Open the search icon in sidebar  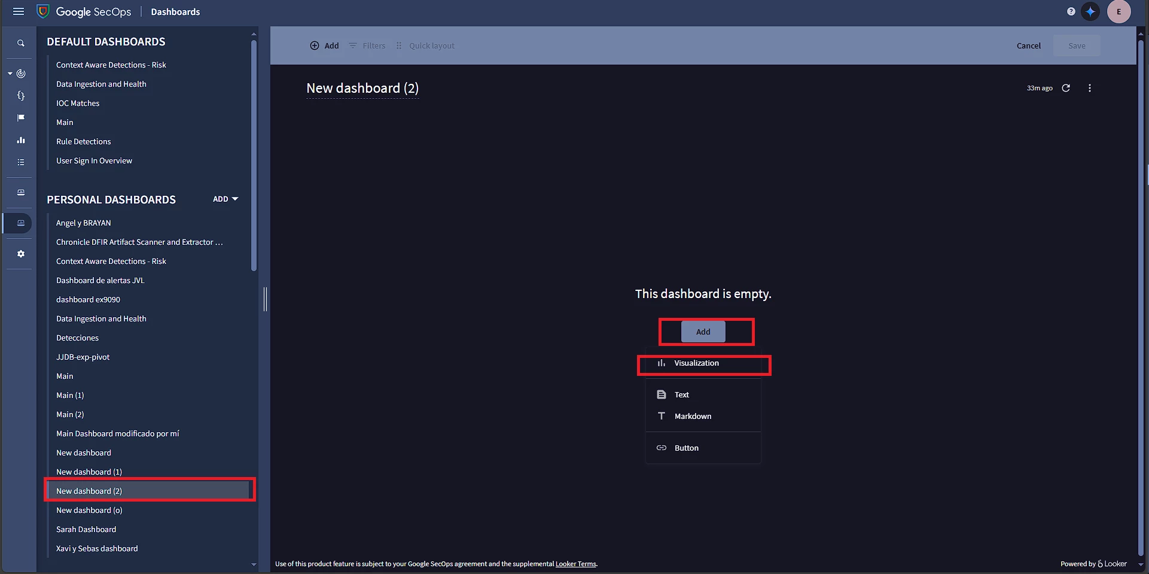21,43
